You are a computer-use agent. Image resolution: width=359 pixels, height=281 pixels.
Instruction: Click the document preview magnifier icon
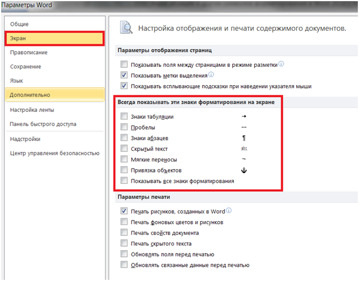point(126,27)
